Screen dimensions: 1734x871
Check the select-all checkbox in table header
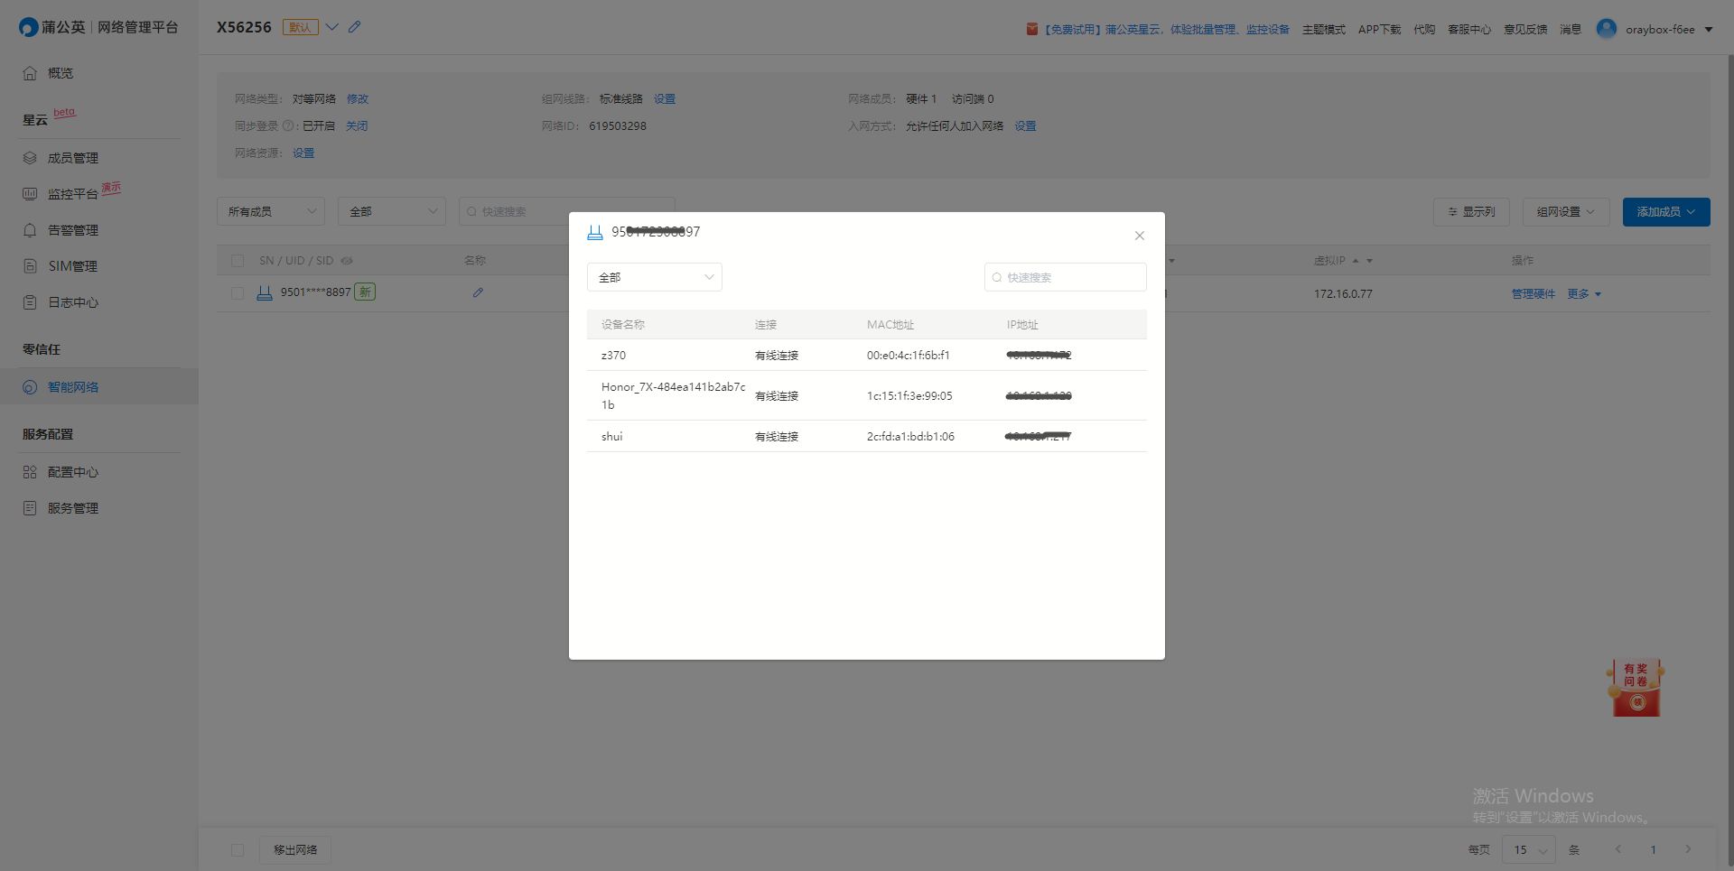(x=238, y=261)
